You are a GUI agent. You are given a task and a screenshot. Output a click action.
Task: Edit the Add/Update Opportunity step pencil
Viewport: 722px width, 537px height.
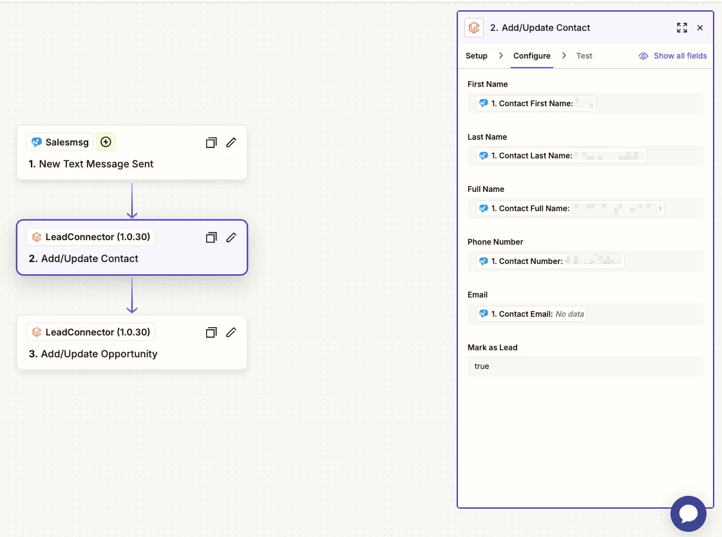click(232, 333)
